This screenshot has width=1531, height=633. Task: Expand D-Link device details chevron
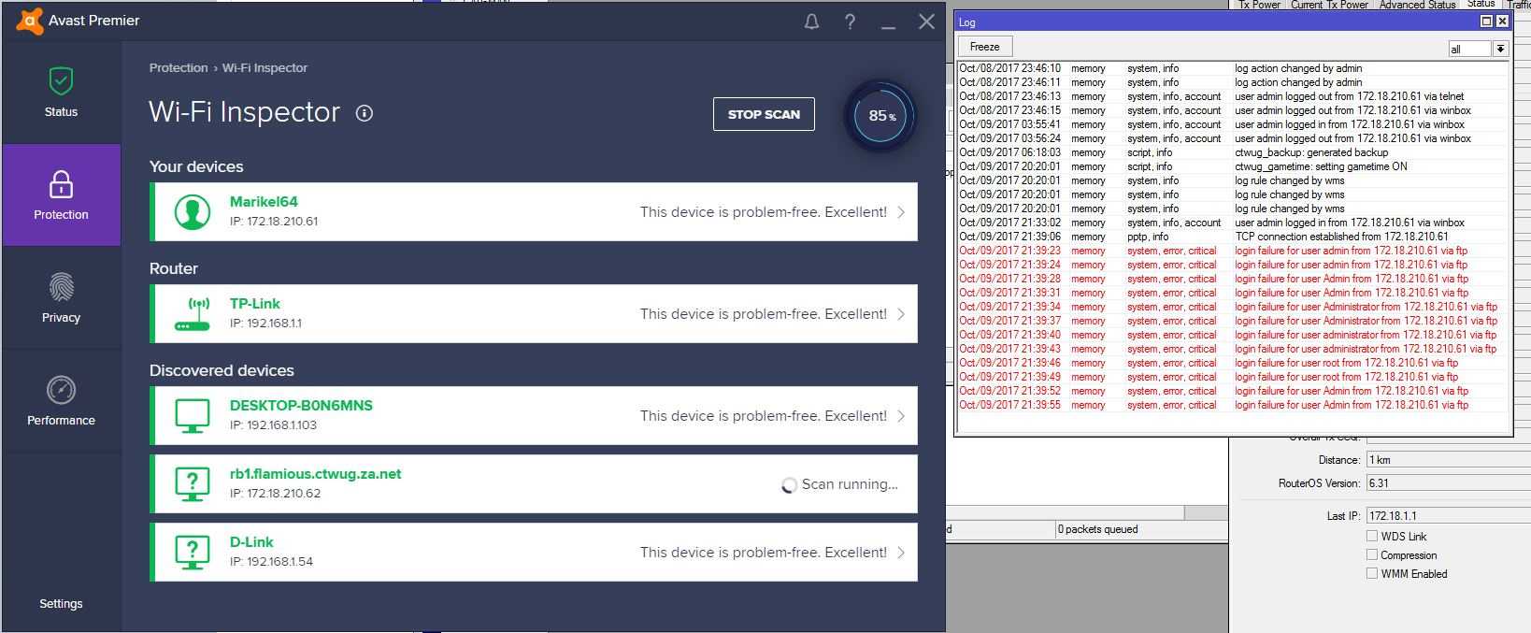[x=901, y=553]
